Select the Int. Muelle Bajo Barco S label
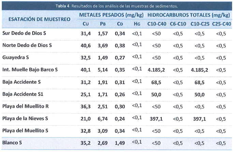Screen dimensions: 233x152 coord(30,70)
